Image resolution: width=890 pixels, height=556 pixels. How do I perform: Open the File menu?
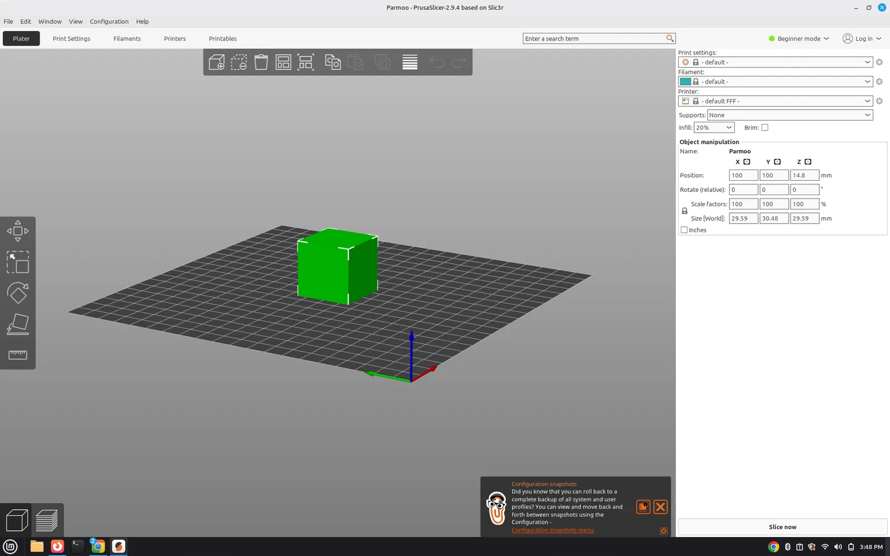click(8, 21)
